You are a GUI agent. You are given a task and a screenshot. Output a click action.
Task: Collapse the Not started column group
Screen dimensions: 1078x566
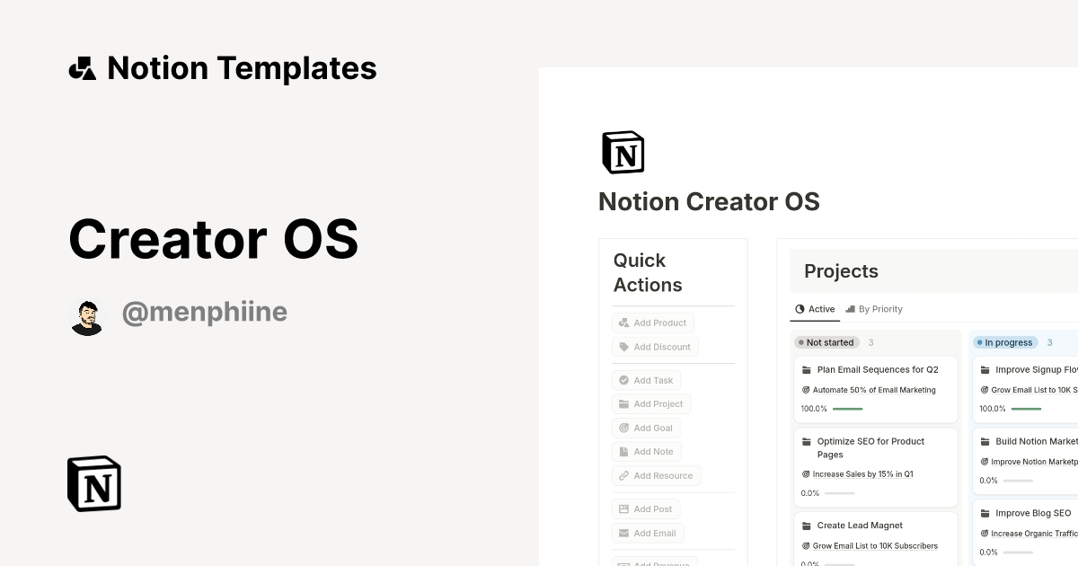[826, 342]
